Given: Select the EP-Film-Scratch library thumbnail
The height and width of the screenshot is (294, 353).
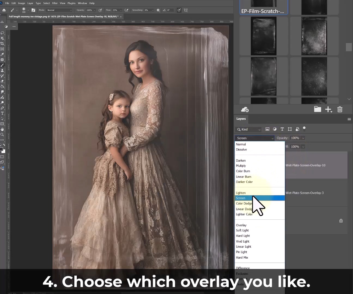Looking at the screenshot, I should (264, 7).
